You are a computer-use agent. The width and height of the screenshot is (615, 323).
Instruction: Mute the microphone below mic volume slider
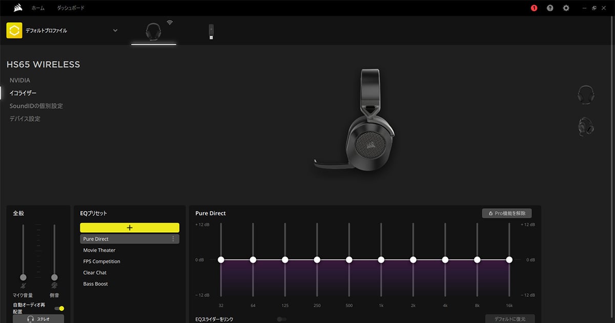pos(23,286)
